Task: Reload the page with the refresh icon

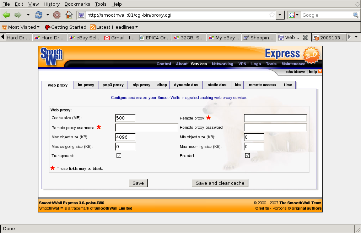Action: click(x=38, y=15)
